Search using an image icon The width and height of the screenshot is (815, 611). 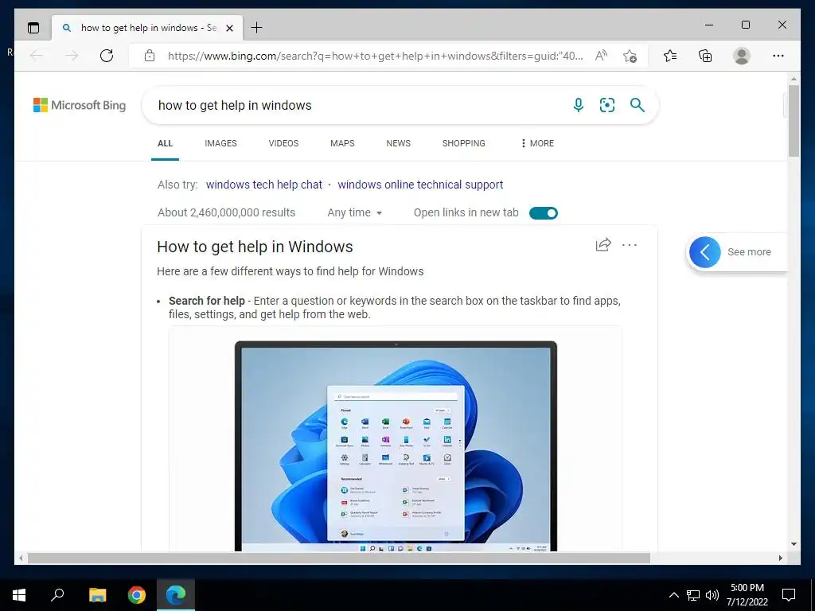pyautogui.click(x=607, y=106)
